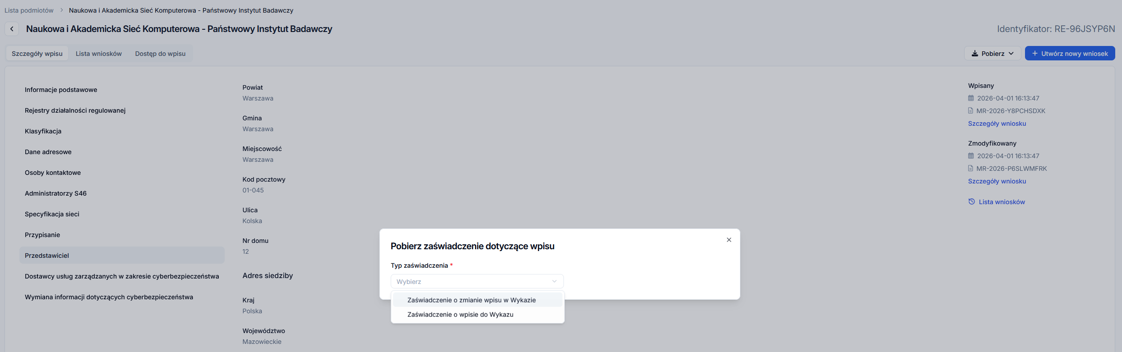This screenshot has height=352, width=1122.
Task: Expand the Pobierz dropdown chevron
Action: 1011,53
